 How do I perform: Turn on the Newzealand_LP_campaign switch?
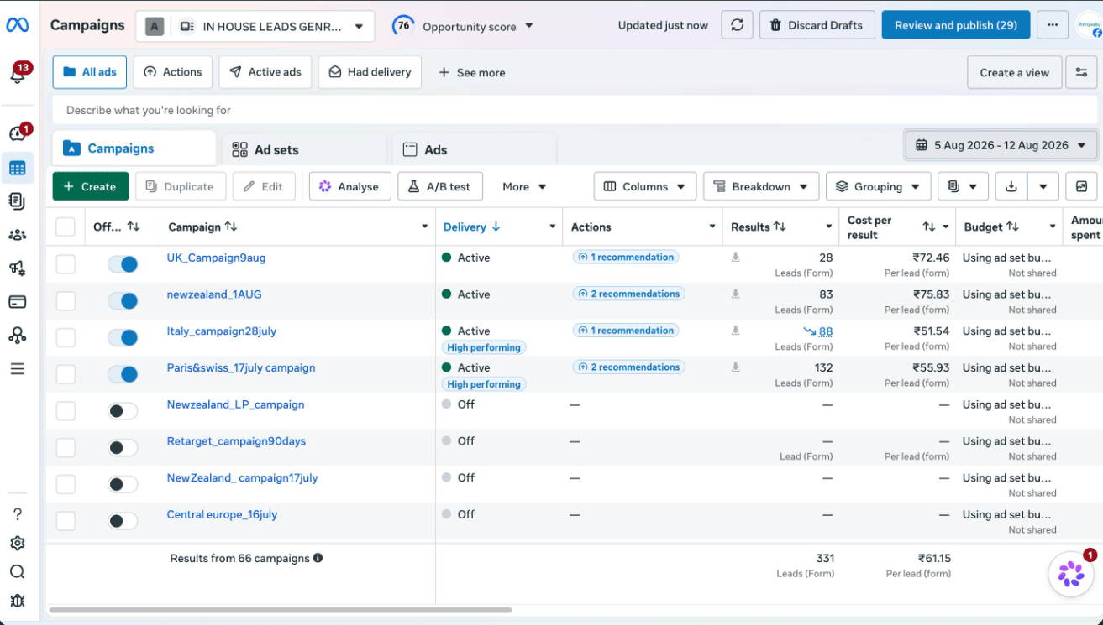pyautogui.click(x=123, y=411)
